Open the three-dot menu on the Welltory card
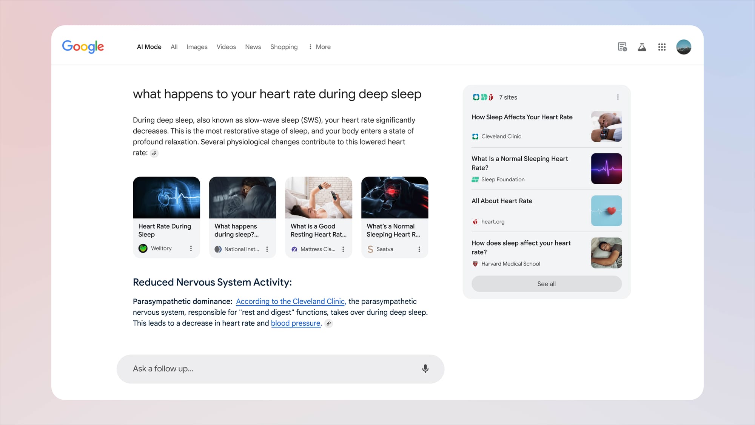755x425 pixels. [x=191, y=249]
